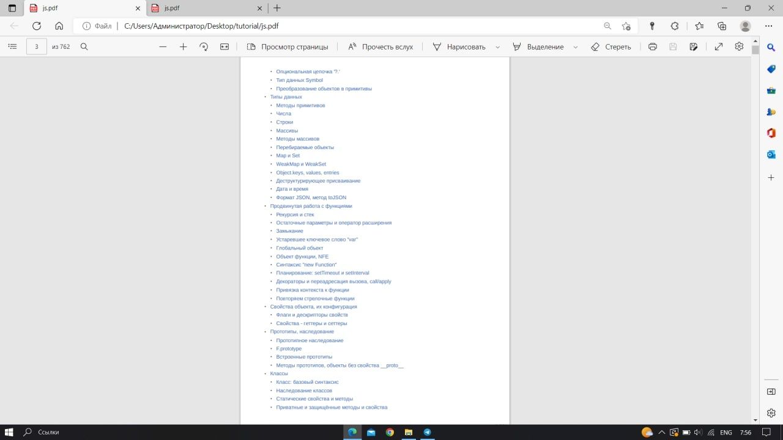The width and height of the screenshot is (783, 440).
Task: Click the PDF search magnifier icon
Action: 84,46
